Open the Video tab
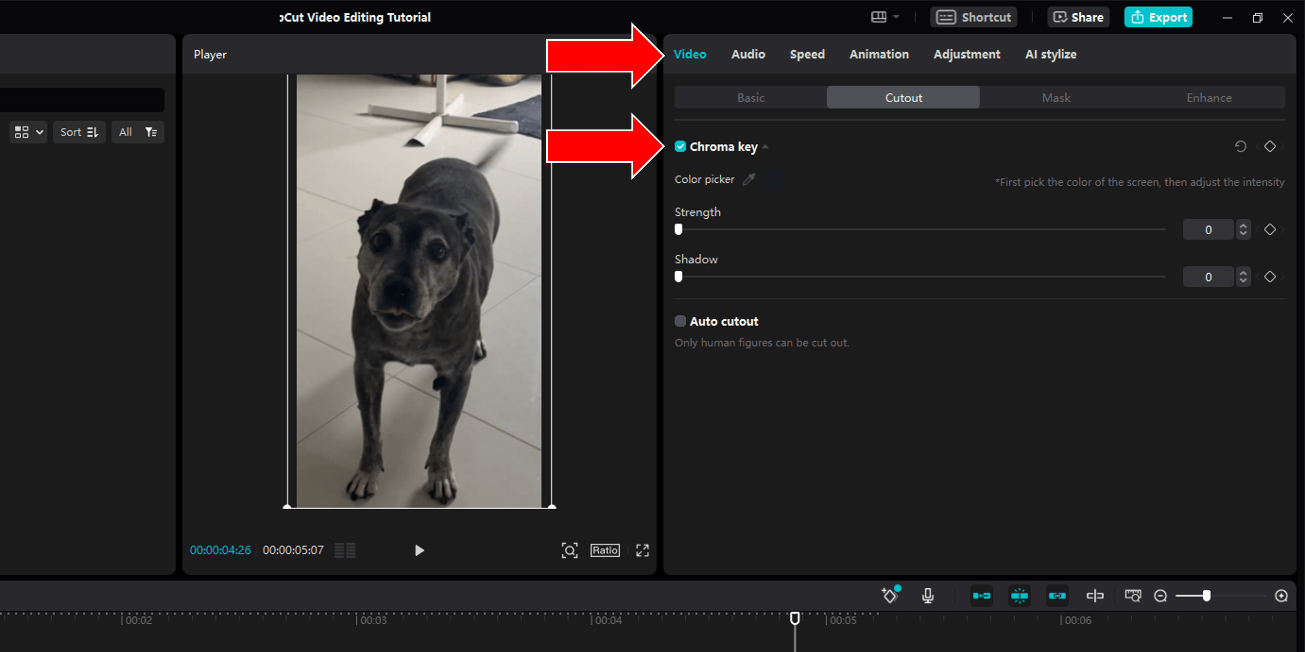The width and height of the screenshot is (1305, 652). pos(690,54)
